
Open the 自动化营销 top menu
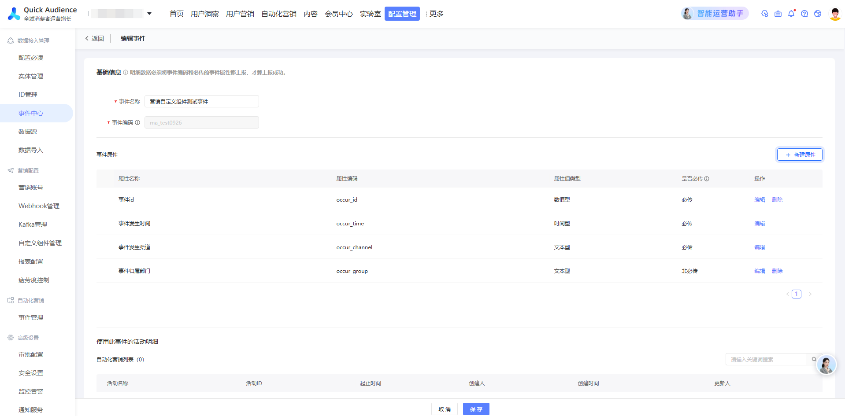pos(279,14)
